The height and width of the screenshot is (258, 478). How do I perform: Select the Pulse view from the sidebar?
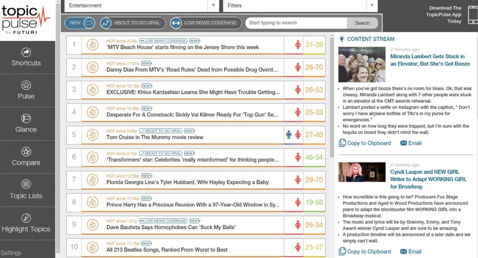click(x=26, y=91)
